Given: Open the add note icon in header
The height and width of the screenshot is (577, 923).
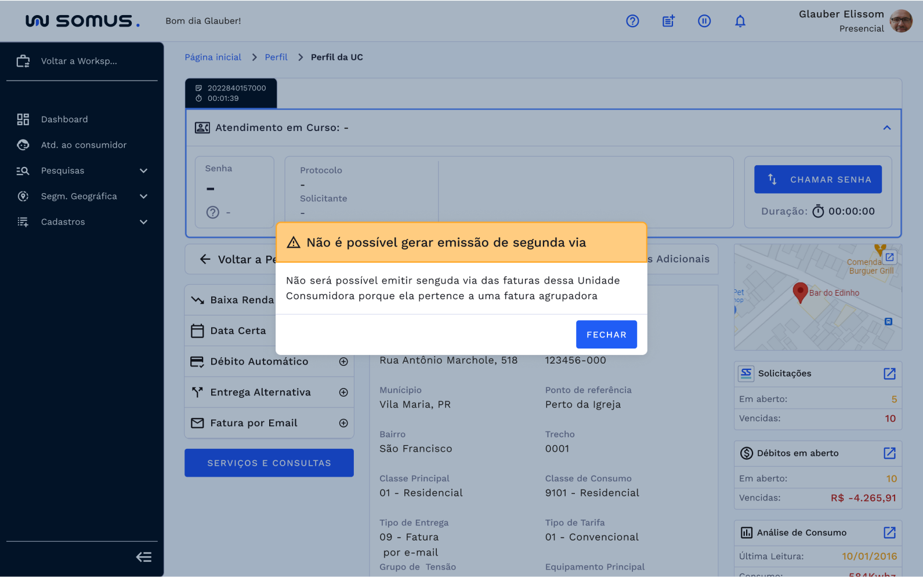Looking at the screenshot, I should 668,21.
